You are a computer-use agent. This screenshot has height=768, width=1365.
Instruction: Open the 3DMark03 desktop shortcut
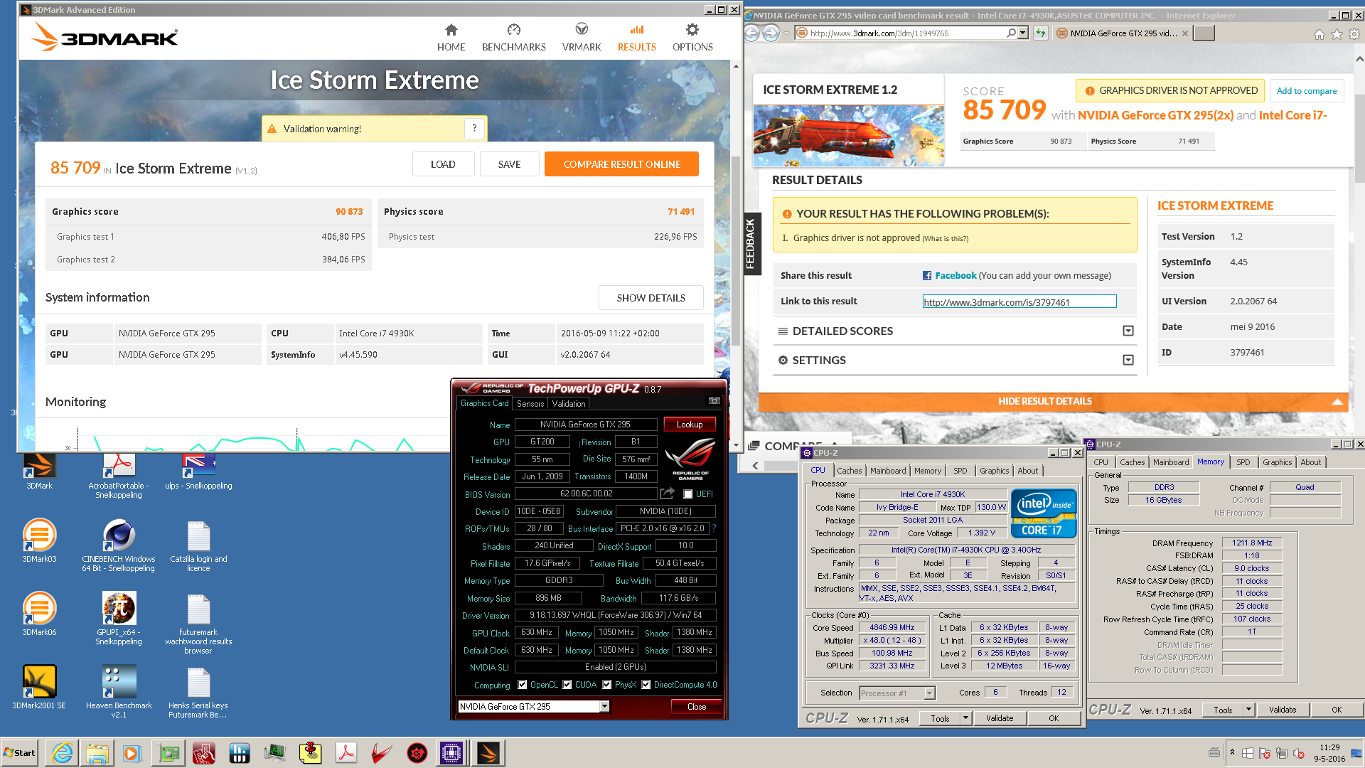click(40, 541)
